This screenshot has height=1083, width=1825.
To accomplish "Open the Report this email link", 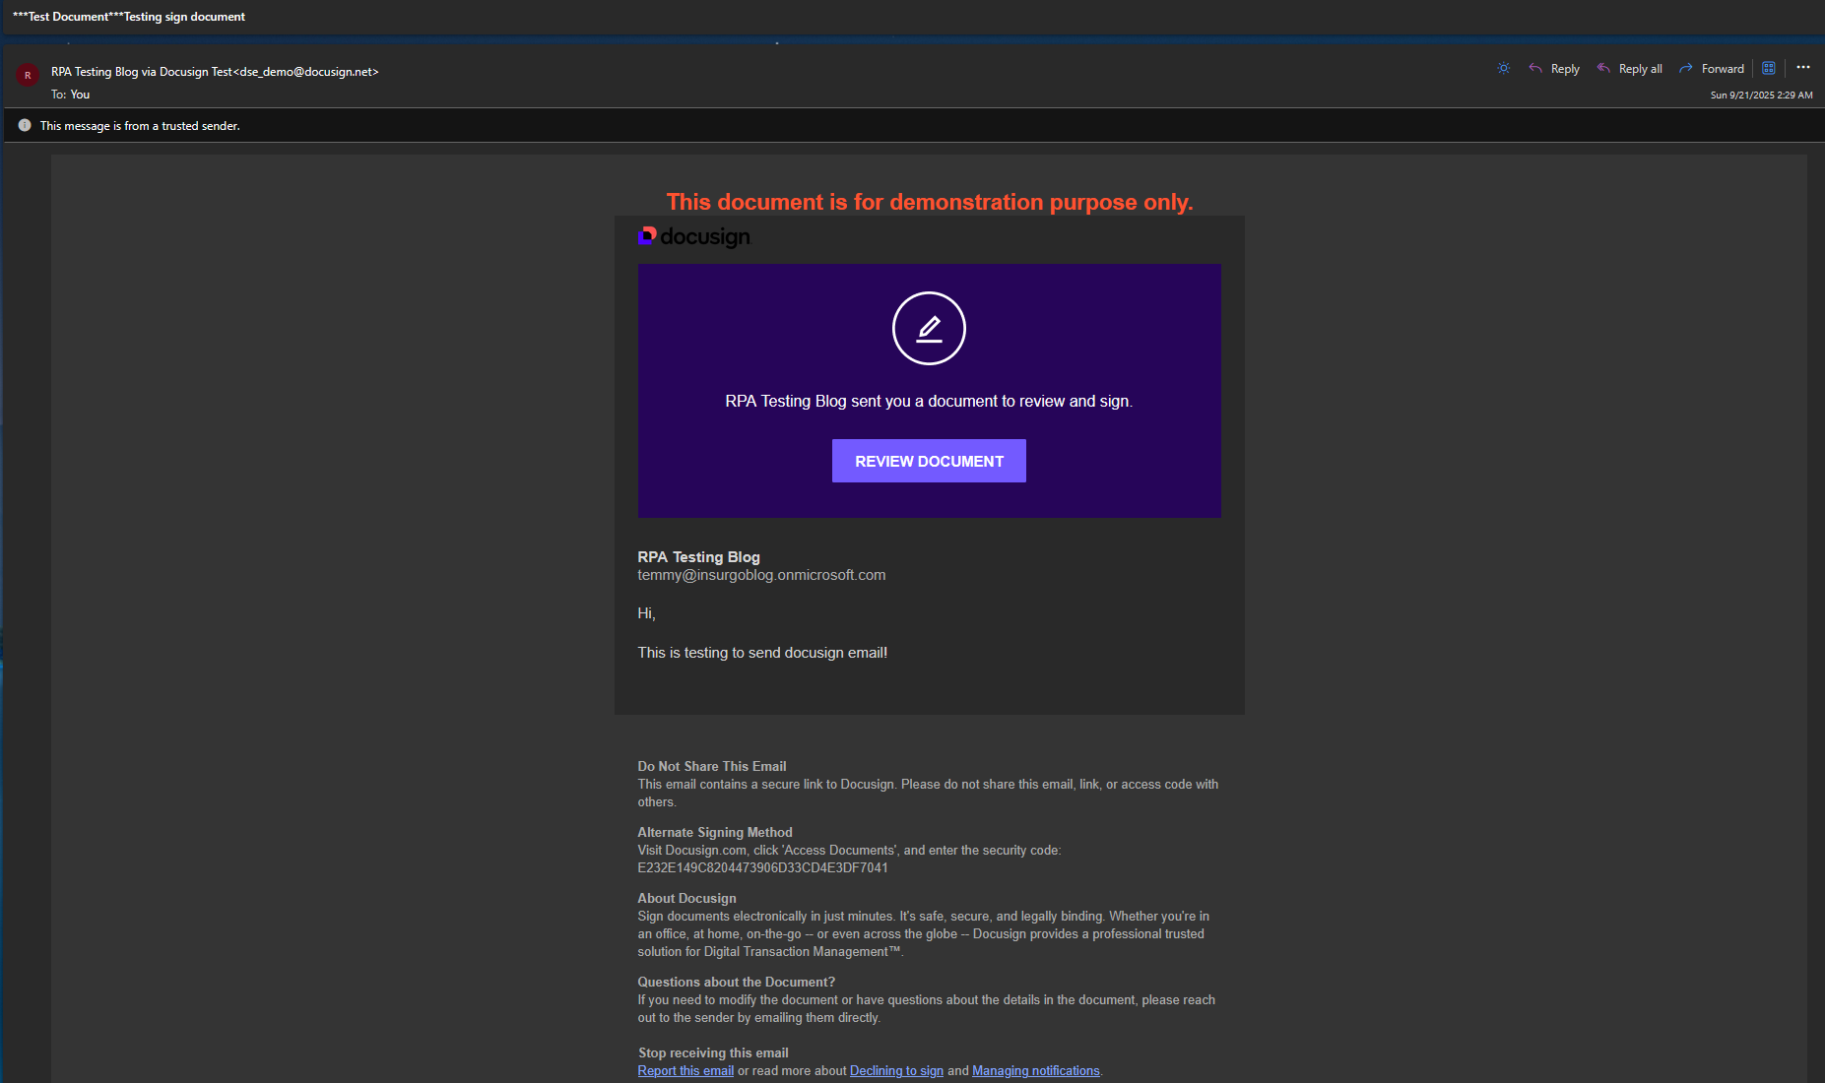I will (x=685, y=1071).
